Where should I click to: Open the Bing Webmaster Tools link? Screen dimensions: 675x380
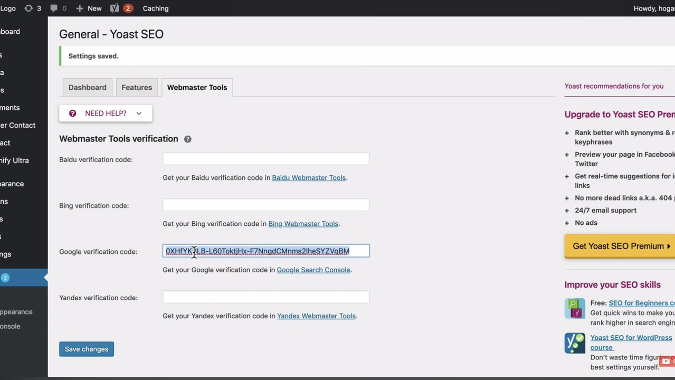coord(303,224)
